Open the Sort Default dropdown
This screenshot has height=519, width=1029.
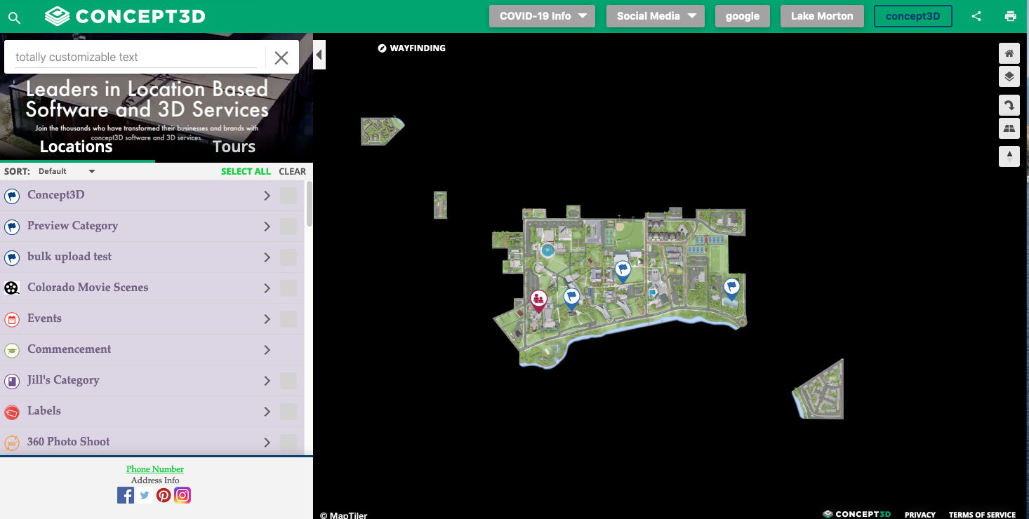point(66,171)
